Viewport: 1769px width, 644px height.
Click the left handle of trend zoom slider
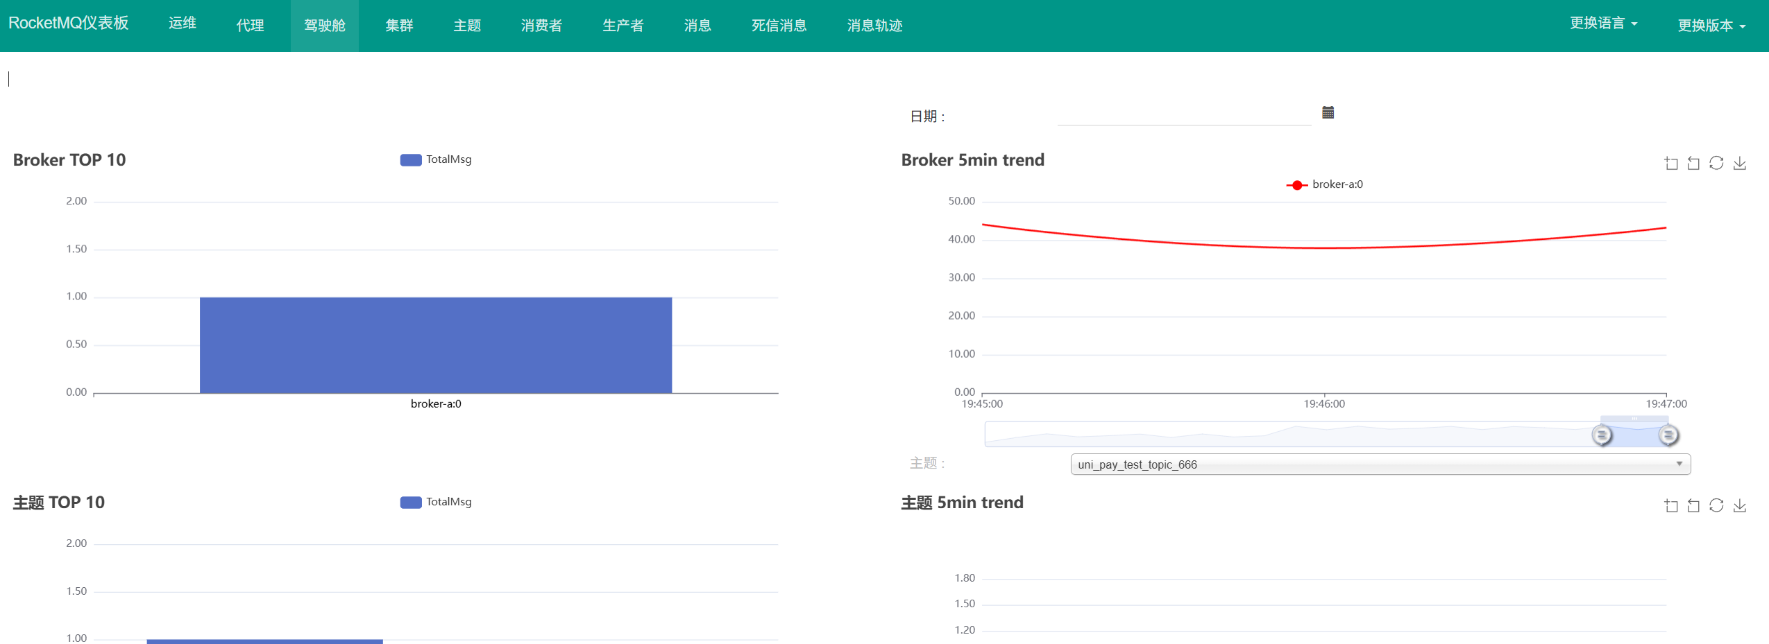pyautogui.click(x=1601, y=435)
